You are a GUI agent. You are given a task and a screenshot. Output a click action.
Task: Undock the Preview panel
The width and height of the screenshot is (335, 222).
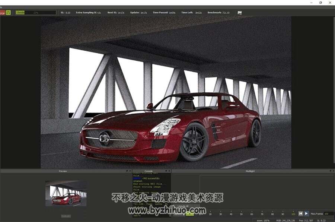(127, 171)
